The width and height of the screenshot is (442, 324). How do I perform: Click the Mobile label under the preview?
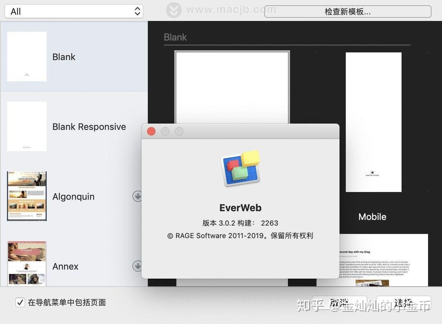pyautogui.click(x=372, y=217)
